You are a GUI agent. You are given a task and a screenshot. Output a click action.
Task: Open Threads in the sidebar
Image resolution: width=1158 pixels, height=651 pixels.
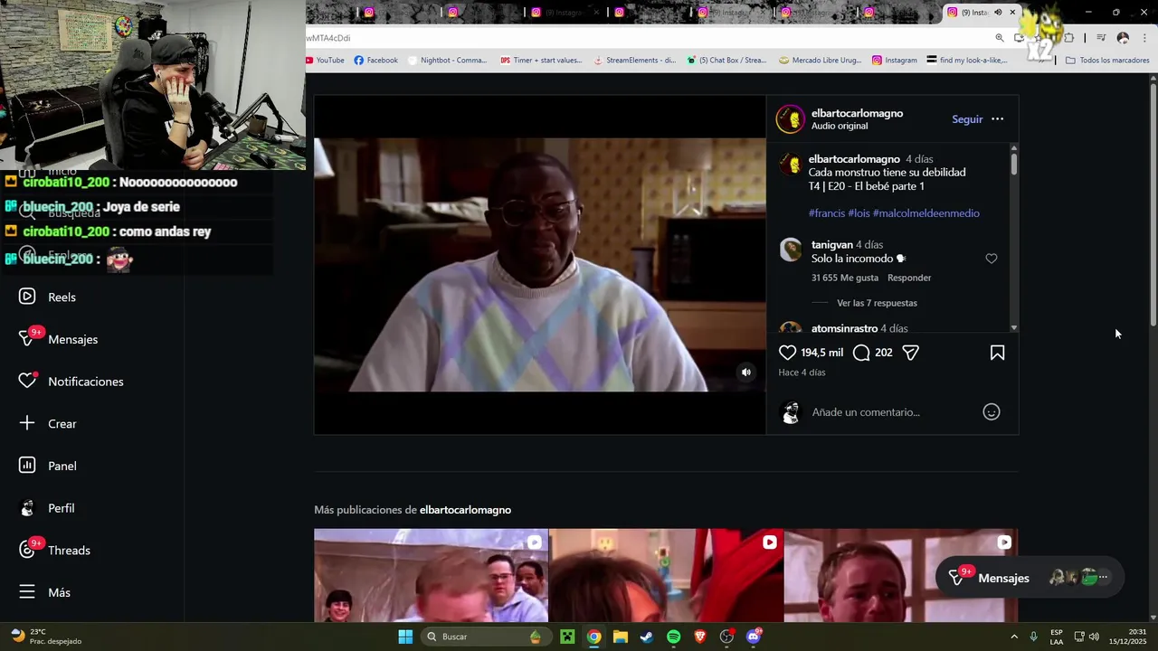pos(54,550)
